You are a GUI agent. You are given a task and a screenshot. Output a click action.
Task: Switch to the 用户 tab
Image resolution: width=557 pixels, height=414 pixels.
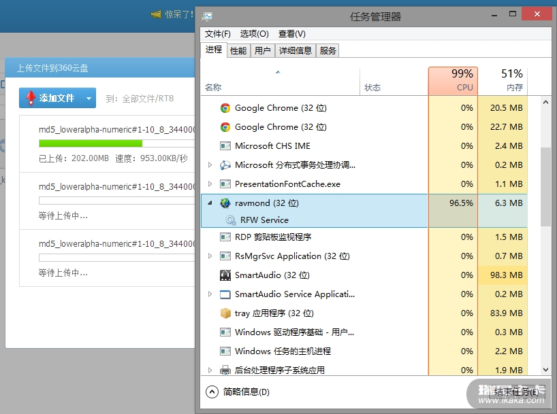pyautogui.click(x=263, y=51)
